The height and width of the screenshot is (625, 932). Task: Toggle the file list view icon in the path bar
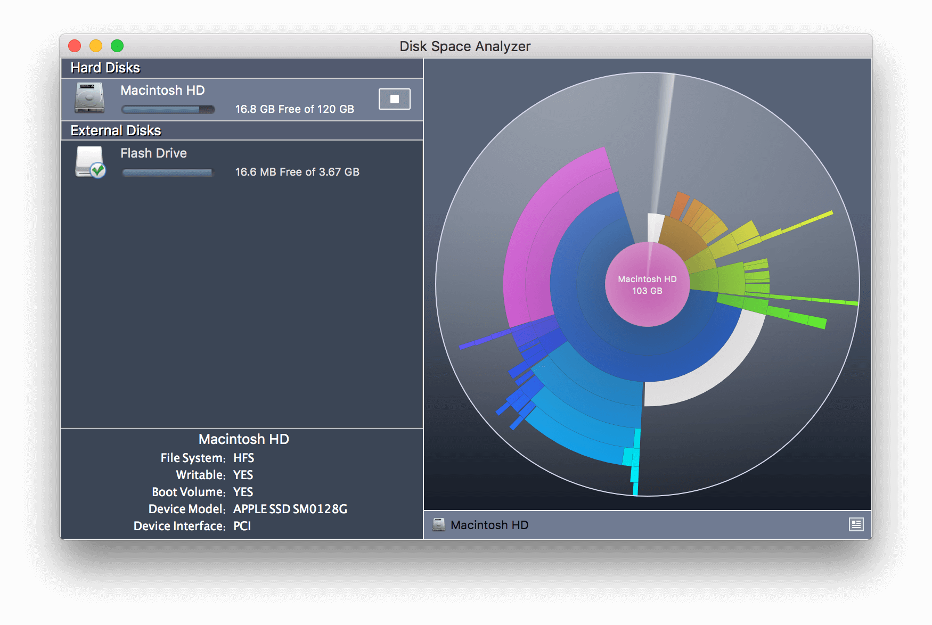tap(856, 525)
